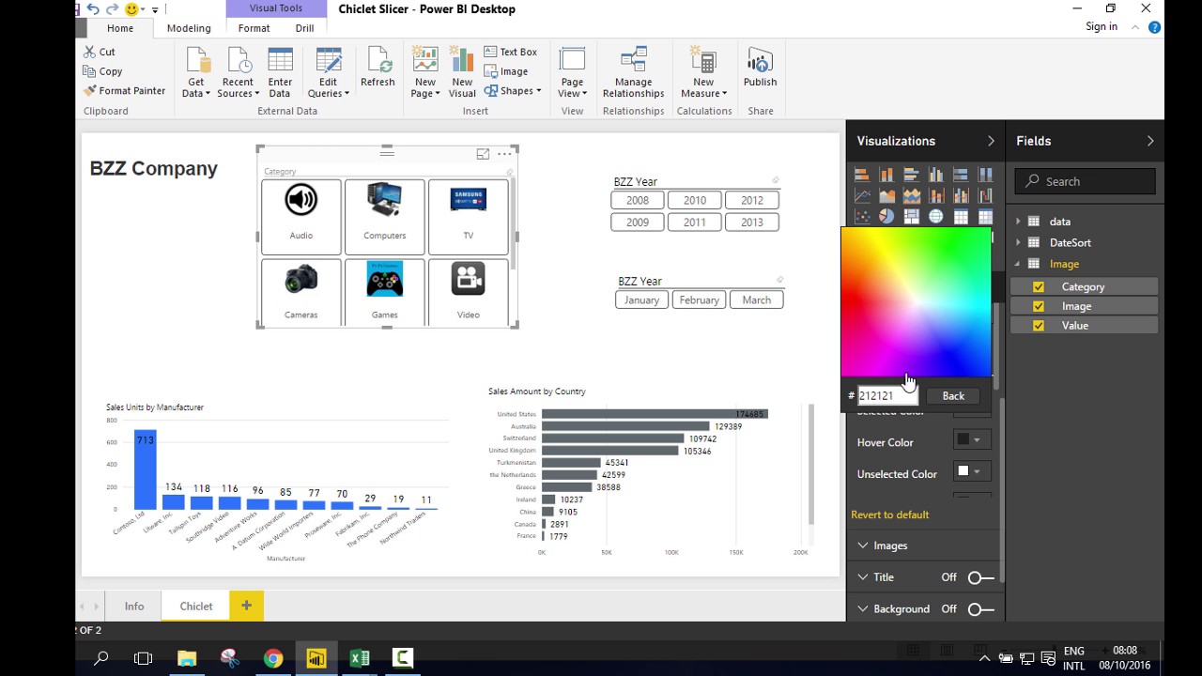Click Back in the color picker
The width and height of the screenshot is (1202, 676).
[953, 396]
